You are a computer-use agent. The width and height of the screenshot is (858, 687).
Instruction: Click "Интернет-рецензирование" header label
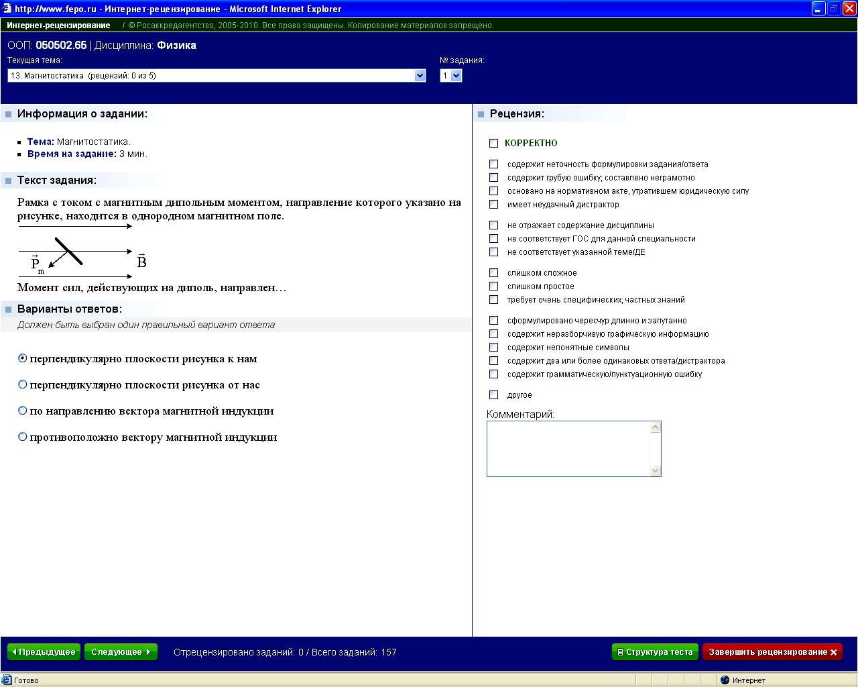pyautogui.click(x=58, y=25)
